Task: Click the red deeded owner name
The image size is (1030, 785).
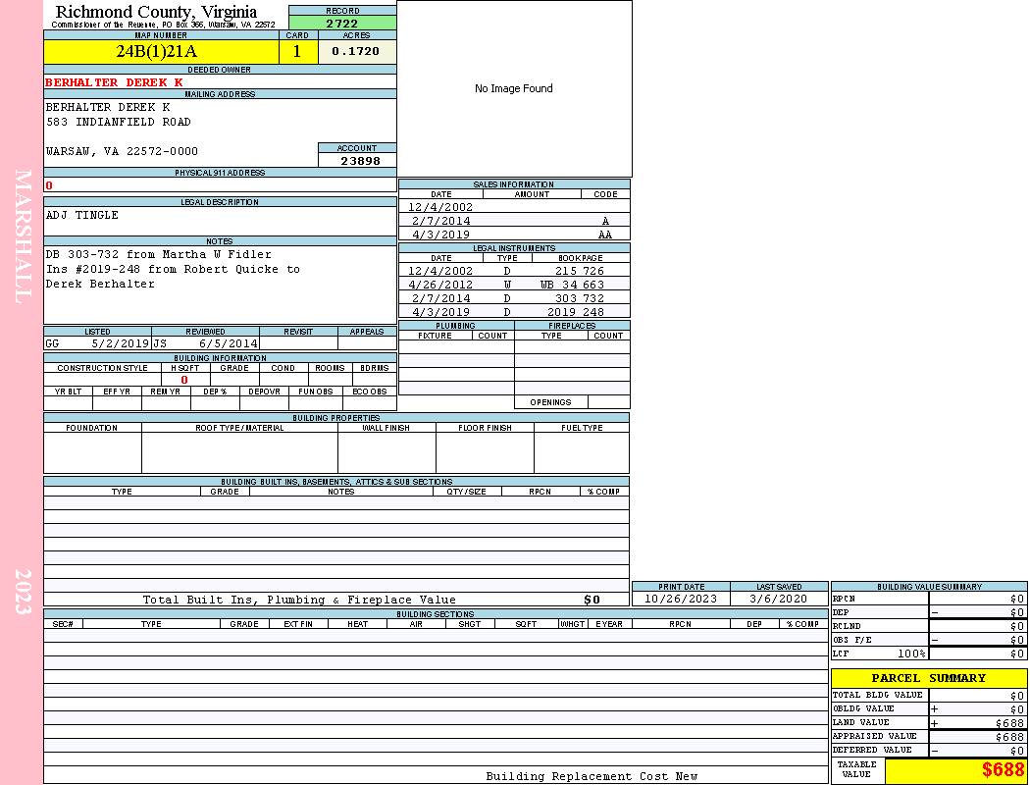Action: coord(114,82)
